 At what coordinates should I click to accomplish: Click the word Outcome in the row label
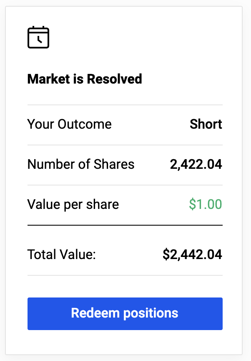coord(85,124)
